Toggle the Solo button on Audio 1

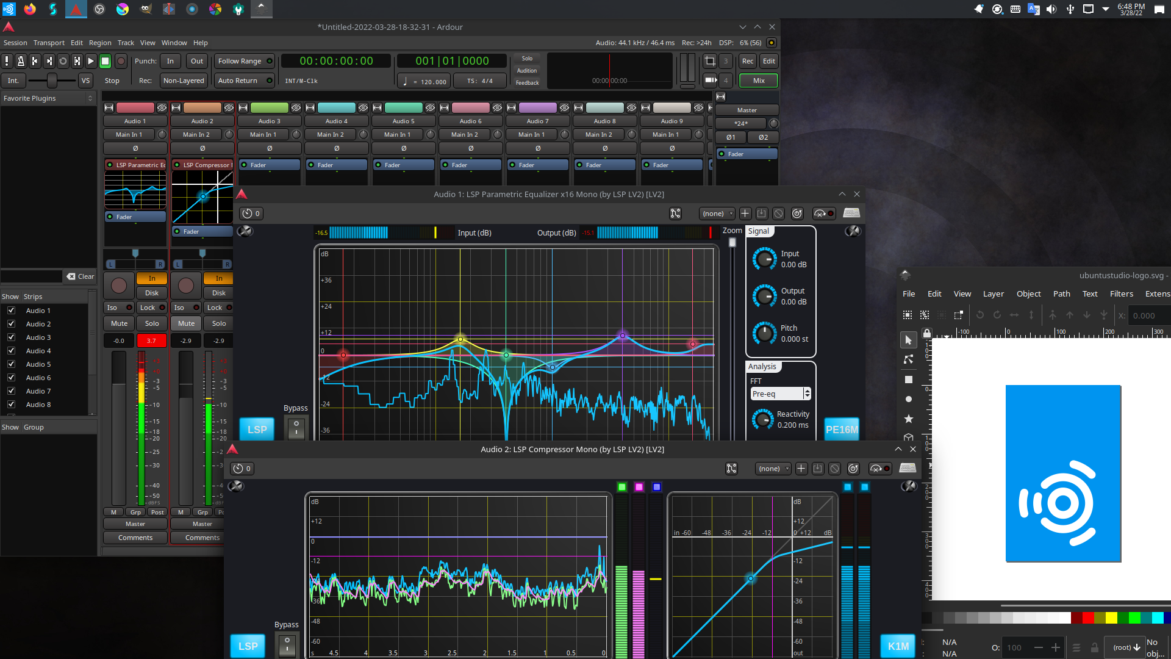(x=151, y=323)
